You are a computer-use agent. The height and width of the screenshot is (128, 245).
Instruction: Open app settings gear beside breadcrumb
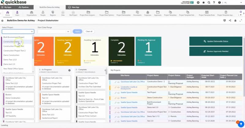click(2, 21)
